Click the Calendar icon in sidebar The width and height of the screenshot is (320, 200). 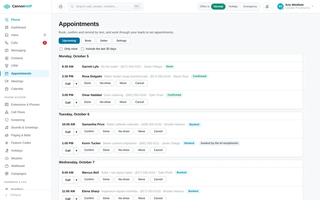point(7,89)
